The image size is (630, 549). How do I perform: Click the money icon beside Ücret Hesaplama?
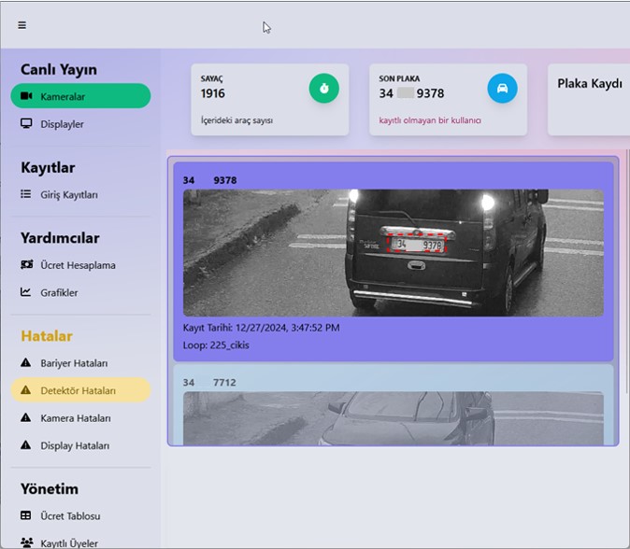pos(26,265)
